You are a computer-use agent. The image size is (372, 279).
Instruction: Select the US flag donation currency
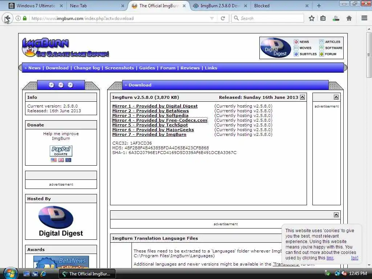[x=54, y=160]
